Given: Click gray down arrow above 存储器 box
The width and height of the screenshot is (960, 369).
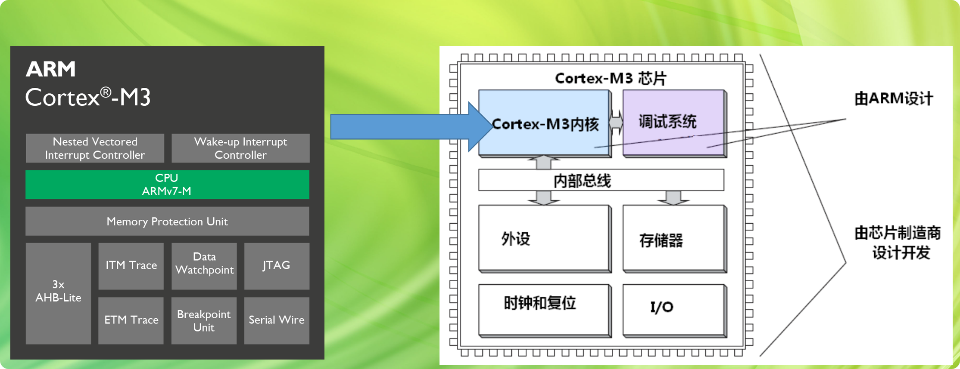Looking at the screenshot, I should click(x=673, y=198).
